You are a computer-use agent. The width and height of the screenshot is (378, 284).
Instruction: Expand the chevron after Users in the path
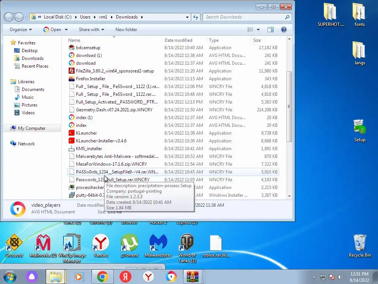point(95,17)
